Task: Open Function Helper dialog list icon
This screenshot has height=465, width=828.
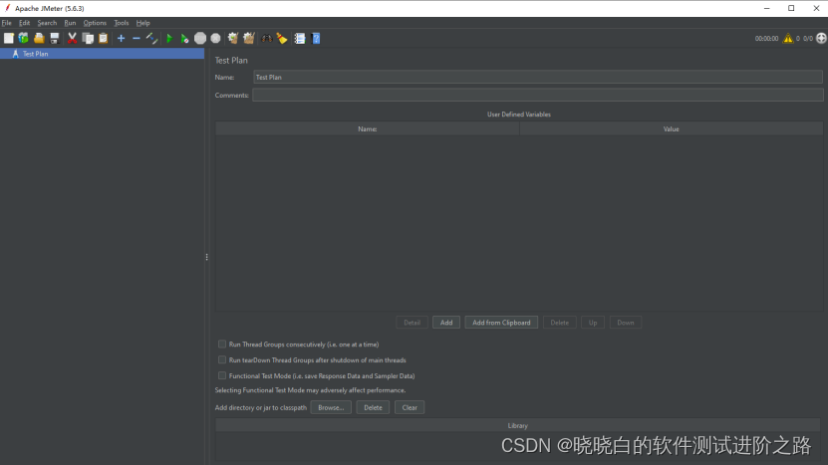Action: click(x=300, y=38)
